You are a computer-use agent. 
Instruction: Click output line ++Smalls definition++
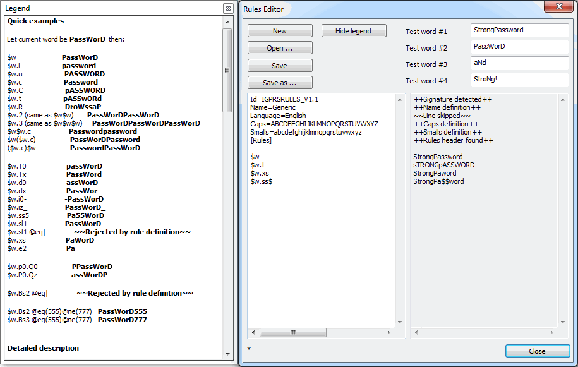point(448,132)
